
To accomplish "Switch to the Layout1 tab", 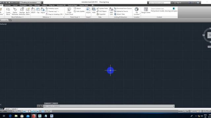I will pyautogui.click(x=7, y=109).
